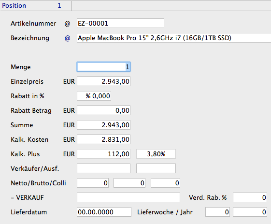Click the Kalk. Plus amount field 112,00
Image resolution: width=271 pixels, height=224 pixels.
[103, 154]
